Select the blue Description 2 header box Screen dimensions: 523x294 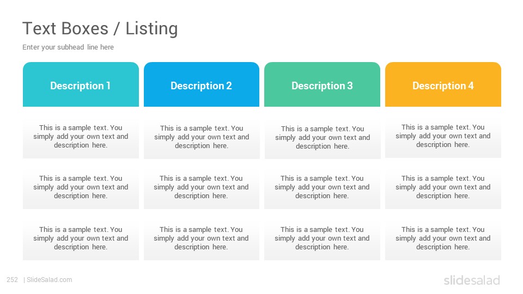click(x=202, y=85)
